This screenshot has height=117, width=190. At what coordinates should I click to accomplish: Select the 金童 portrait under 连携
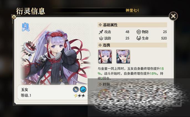point(123,57)
